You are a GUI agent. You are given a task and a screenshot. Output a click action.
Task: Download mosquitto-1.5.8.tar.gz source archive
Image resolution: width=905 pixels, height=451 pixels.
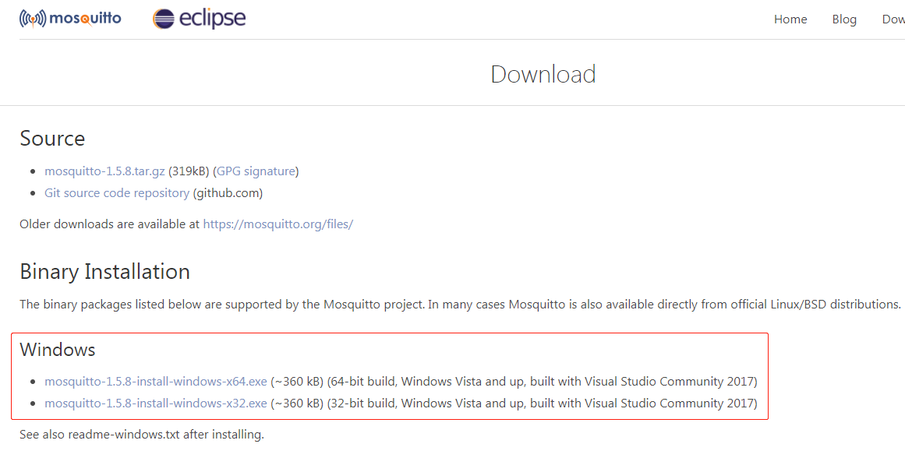tap(104, 171)
